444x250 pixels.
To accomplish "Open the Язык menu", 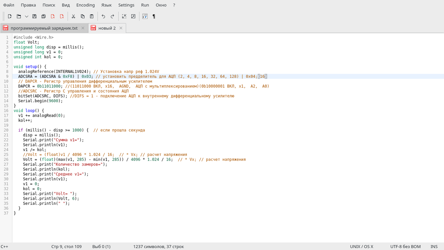I will [107, 5].
